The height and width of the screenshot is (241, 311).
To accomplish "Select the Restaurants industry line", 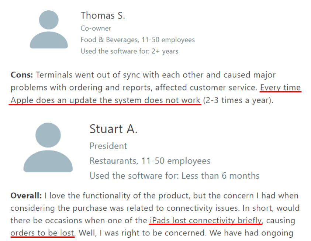I will tap(150, 161).
